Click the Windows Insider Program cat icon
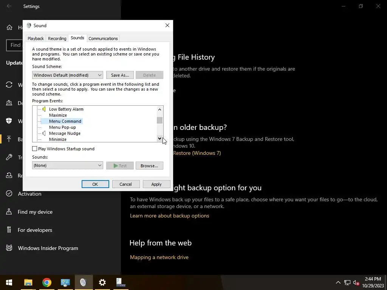 tap(9, 248)
